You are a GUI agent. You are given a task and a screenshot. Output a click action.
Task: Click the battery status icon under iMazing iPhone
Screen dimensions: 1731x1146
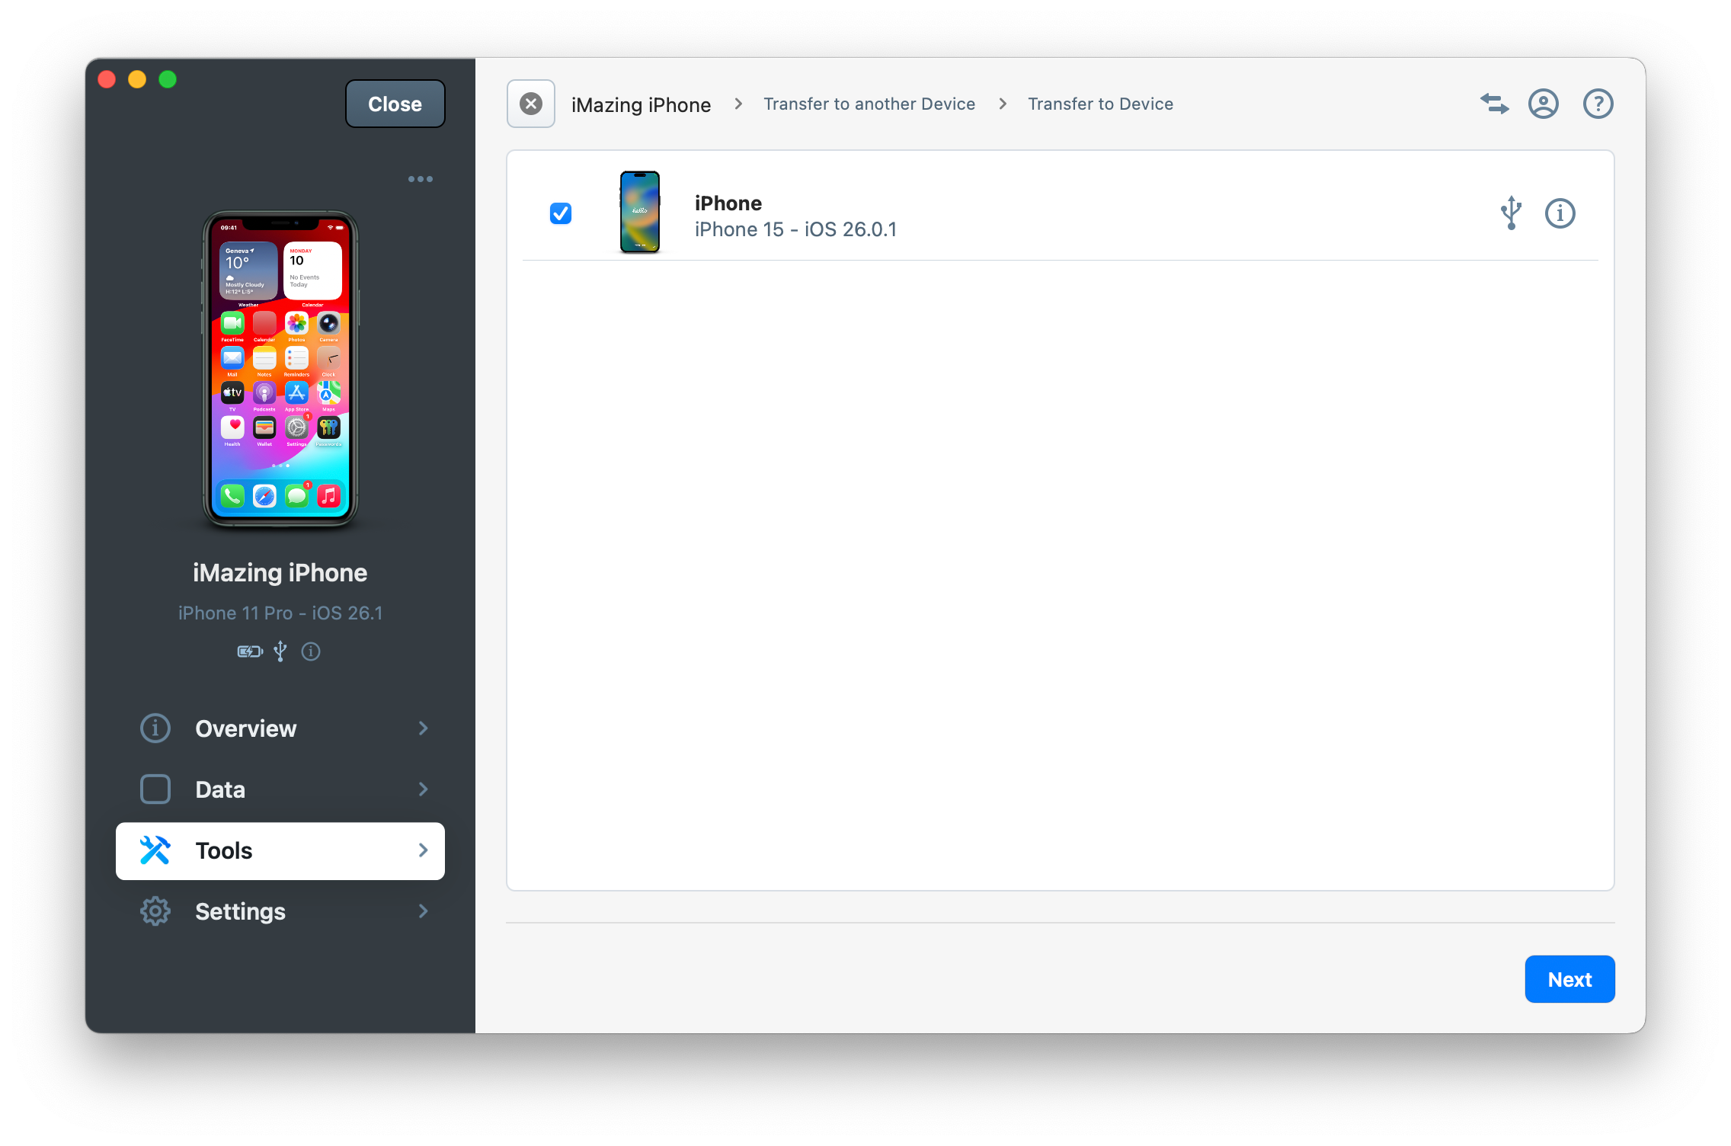pyautogui.click(x=249, y=651)
